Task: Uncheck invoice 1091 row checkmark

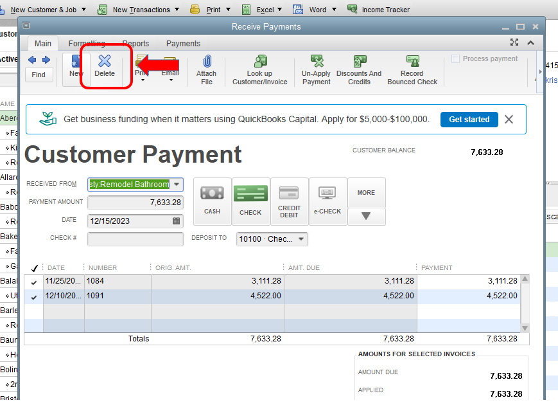Action: 34,297
